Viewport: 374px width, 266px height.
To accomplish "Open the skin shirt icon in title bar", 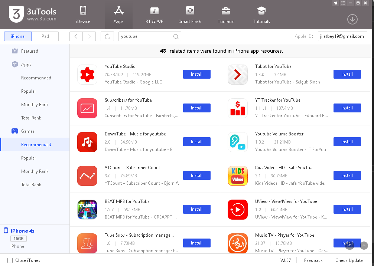I will tap(336, 3).
